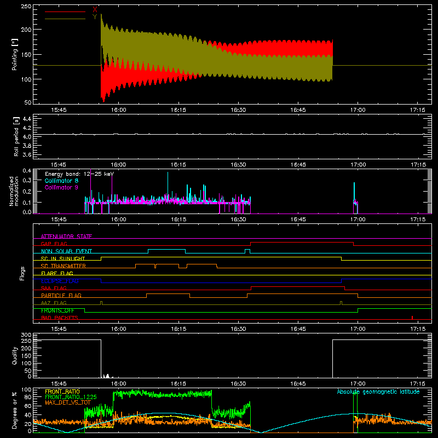
Task: Select the yellow FRONT_RATIO legend entry
Action: coord(62,391)
